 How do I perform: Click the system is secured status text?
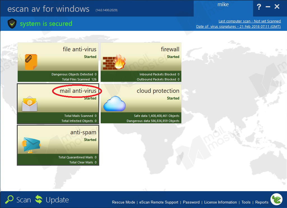pos(46,24)
